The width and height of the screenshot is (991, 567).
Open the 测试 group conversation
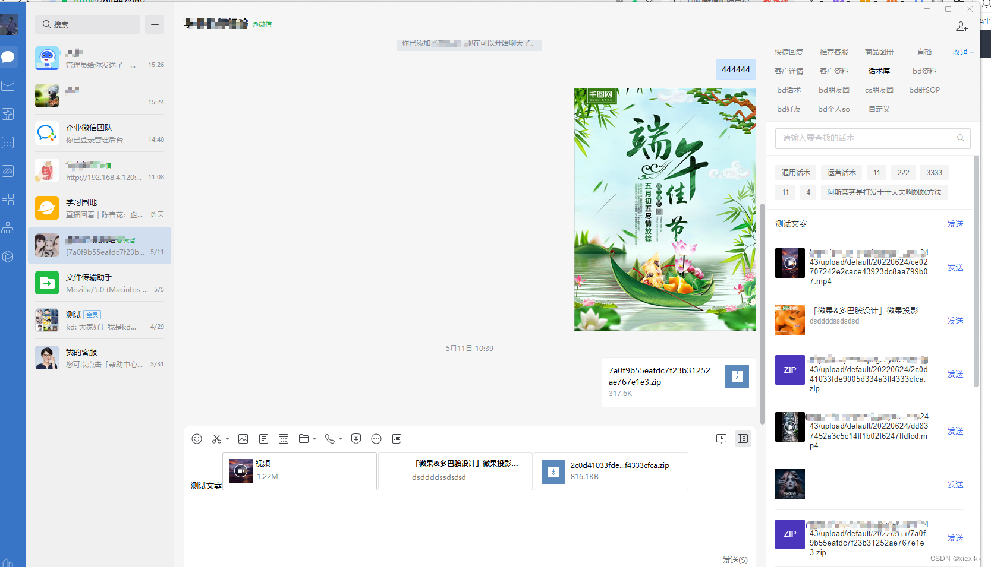[x=99, y=321]
